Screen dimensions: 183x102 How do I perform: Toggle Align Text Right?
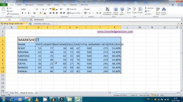[x=57, y=13]
